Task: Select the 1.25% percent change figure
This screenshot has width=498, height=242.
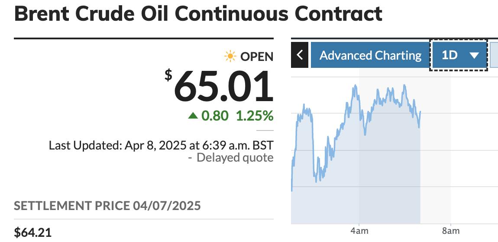Action: 255,116
